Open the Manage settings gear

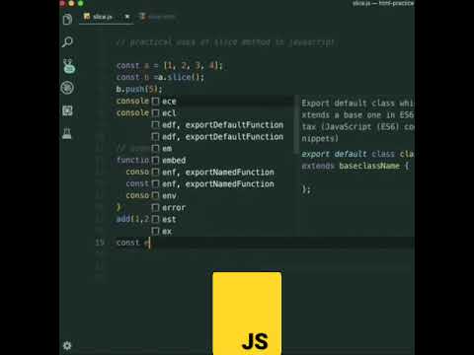click(x=67, y=345)
